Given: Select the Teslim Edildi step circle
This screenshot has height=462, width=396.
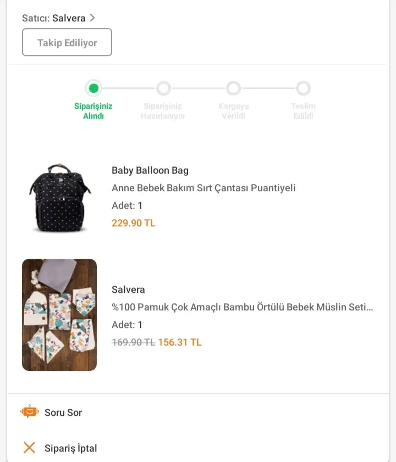Looking at the screenshot, I should pos(304,88).
